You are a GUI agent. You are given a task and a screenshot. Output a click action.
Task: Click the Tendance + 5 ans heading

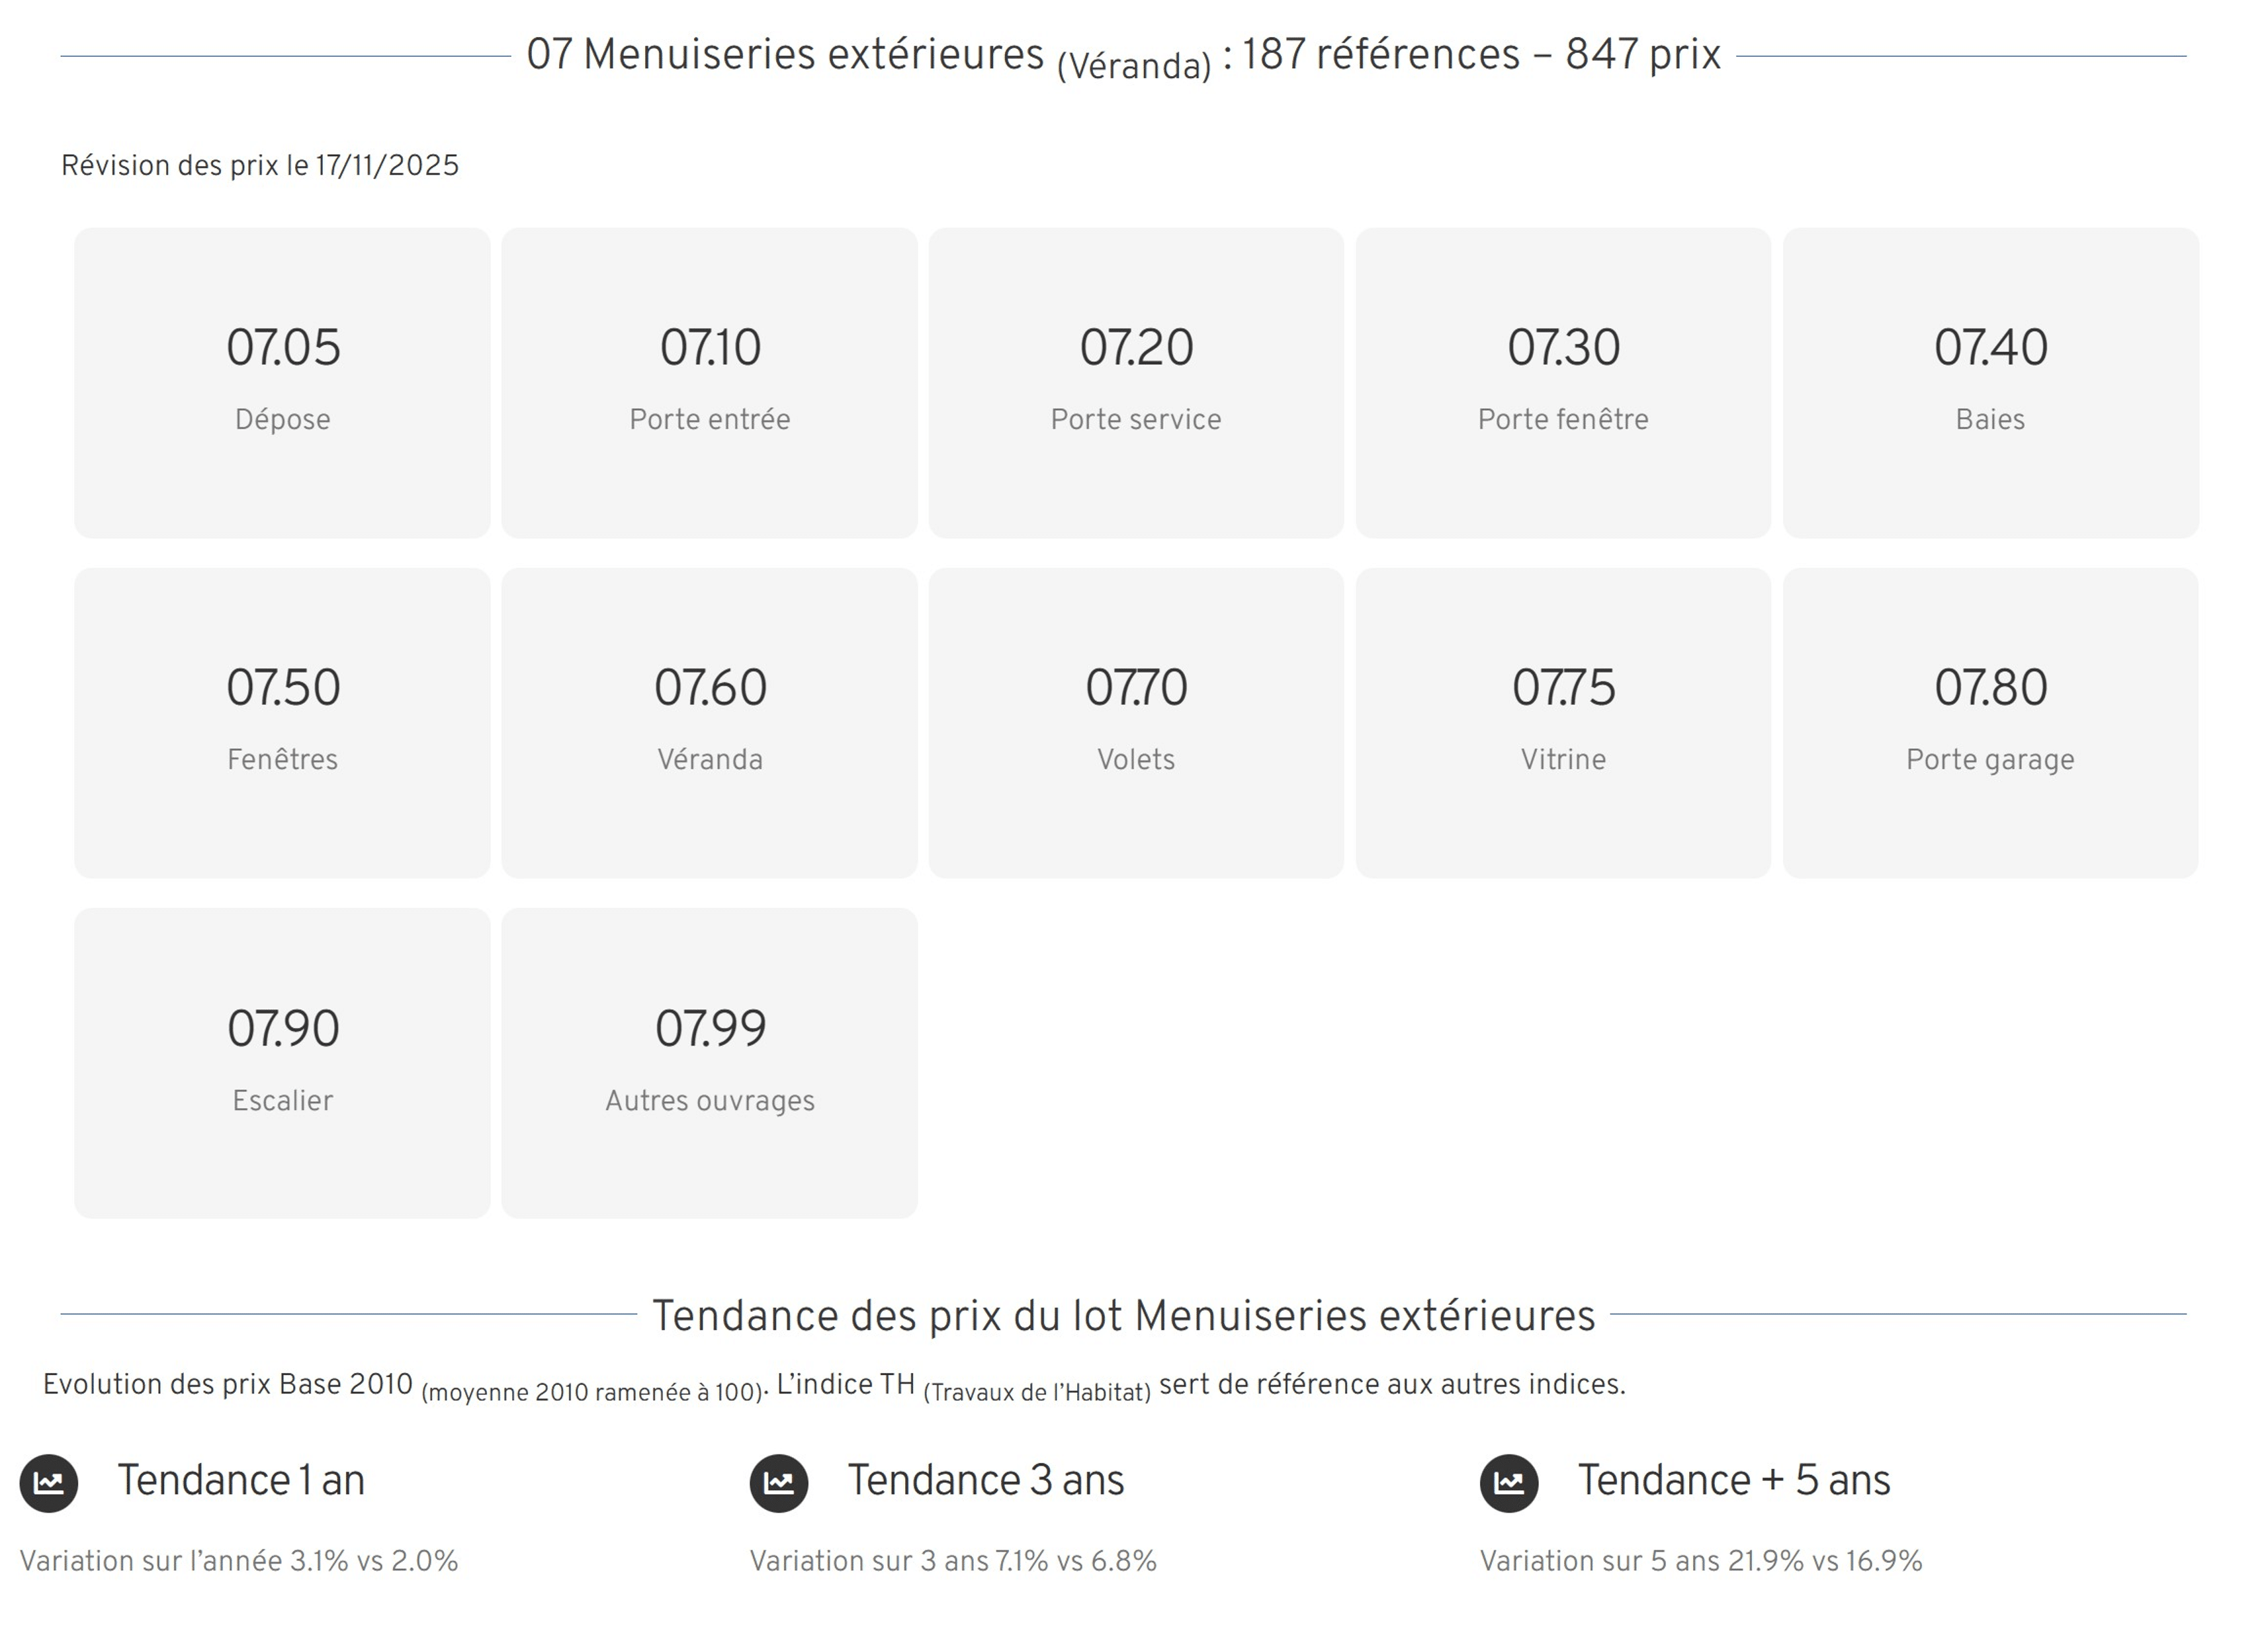click(1734, 1481)
